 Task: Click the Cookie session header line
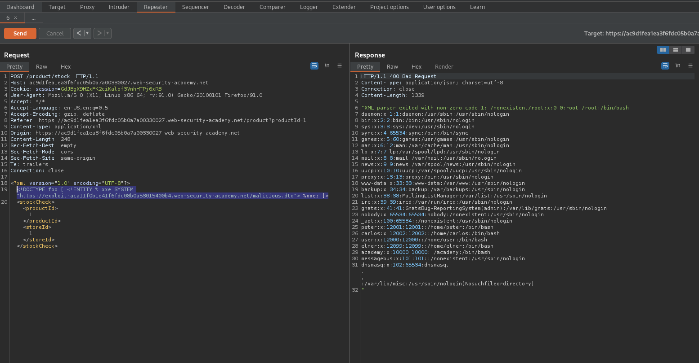tap(86, 89)
